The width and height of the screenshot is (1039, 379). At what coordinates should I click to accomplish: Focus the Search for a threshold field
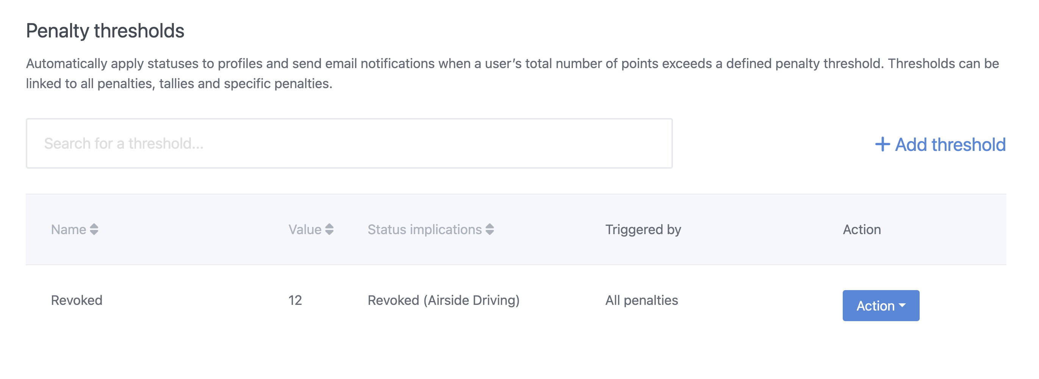pyautogui.click(x=349, y=143)
